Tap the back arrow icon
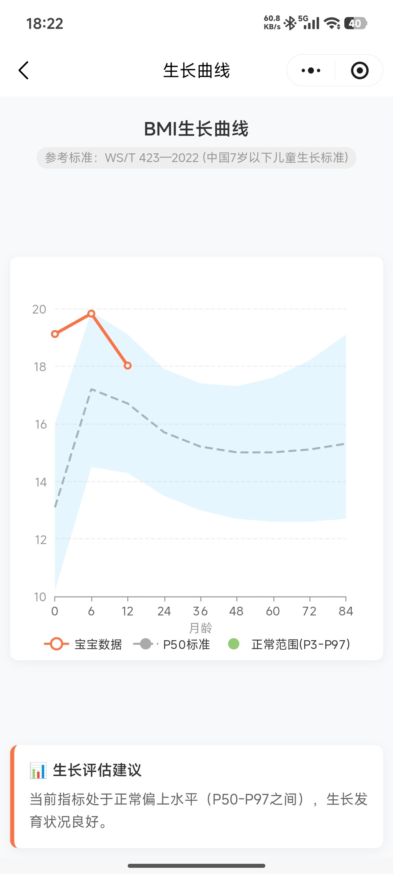This screenshot has height=874, width=393. (24, 70)
